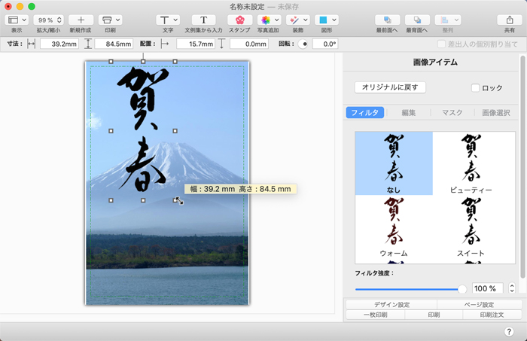Enable the ロック checkbox
The width and height of the screenshot is (527, 341).
click(475, 88)
